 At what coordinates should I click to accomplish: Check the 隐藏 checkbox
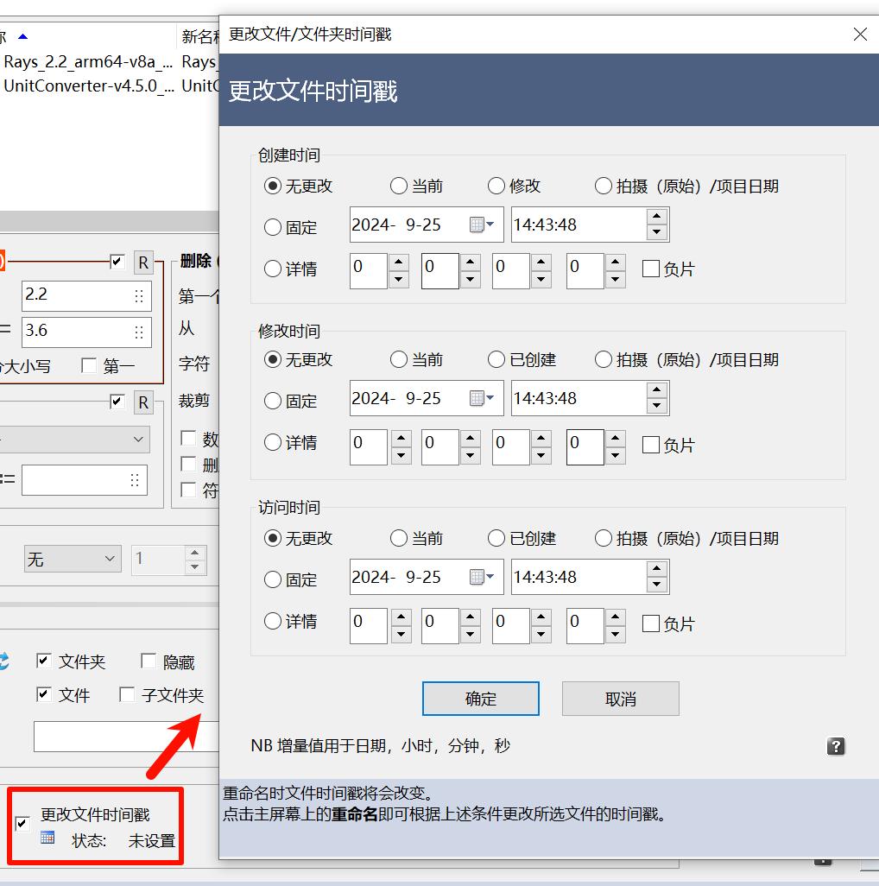(147, 661)
